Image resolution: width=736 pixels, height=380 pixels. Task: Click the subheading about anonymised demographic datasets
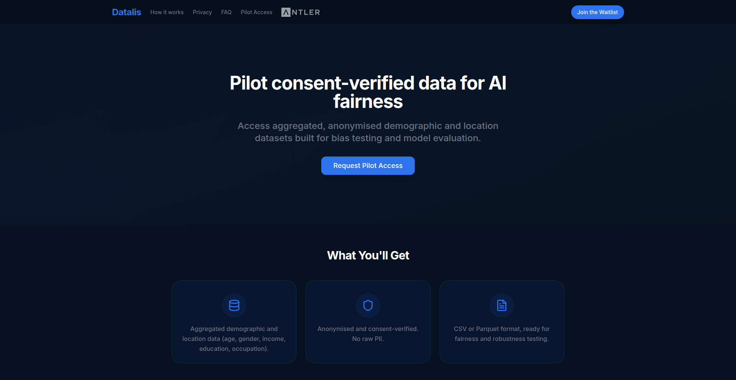pyautogui.click(x=368, y=132)
